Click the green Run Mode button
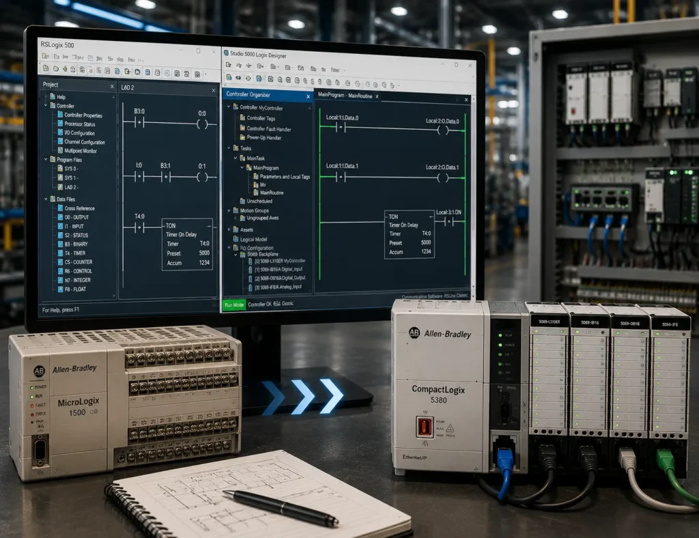The height and width of the screenshot is (538, 699). pyautogui.click(x=234, y=305)
